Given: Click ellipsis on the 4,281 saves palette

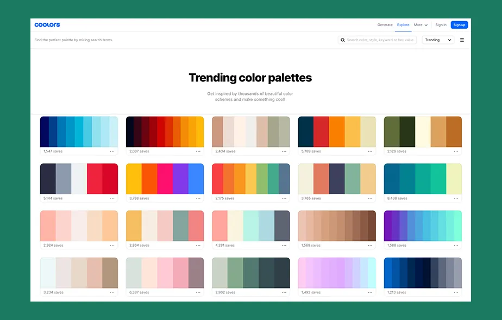Looking at the screenshot, I should pyautogui.click(x=284, y=245).
